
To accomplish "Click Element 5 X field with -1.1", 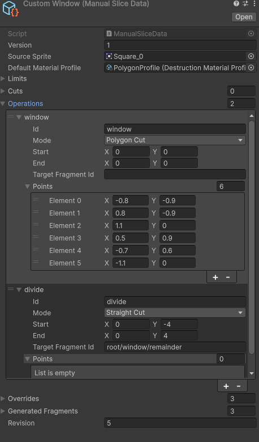I will pos(131,263).
